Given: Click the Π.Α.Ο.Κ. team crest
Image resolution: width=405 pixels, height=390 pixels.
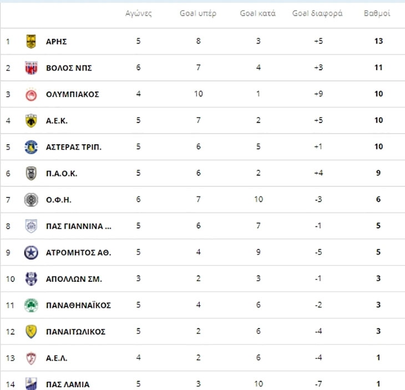Looking at the screenshot, I should (31, 173).
